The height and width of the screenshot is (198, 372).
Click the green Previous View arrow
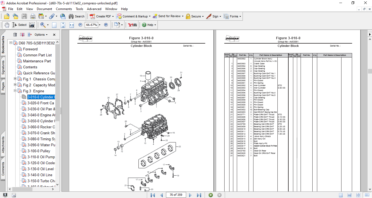[210, 195]
